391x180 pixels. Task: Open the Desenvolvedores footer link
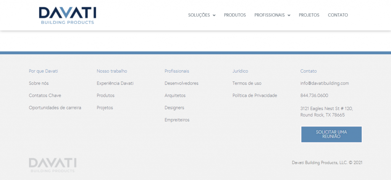[x=181, y=83]
